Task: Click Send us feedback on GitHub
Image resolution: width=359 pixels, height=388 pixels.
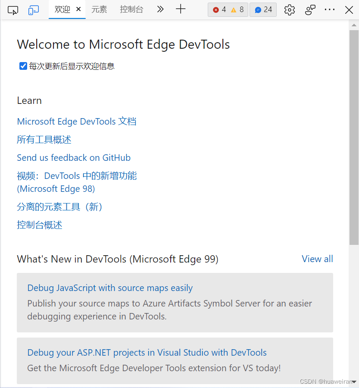Action: pyautogui.click(x=74, y=158)
